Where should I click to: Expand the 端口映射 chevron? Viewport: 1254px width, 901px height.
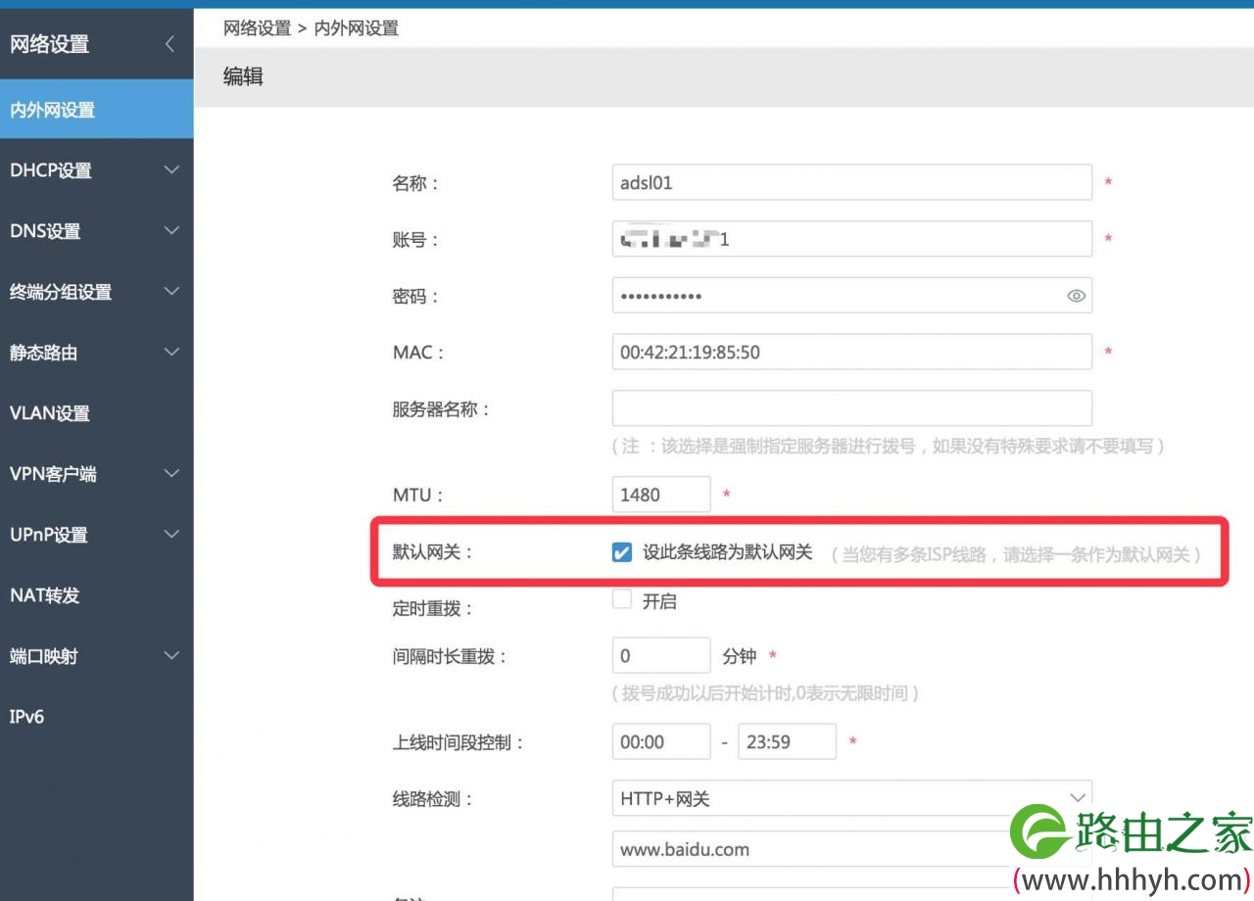171,656
